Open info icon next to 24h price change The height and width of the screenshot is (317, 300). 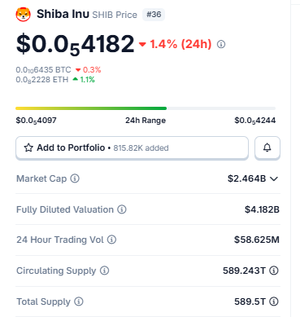[221, 44]
